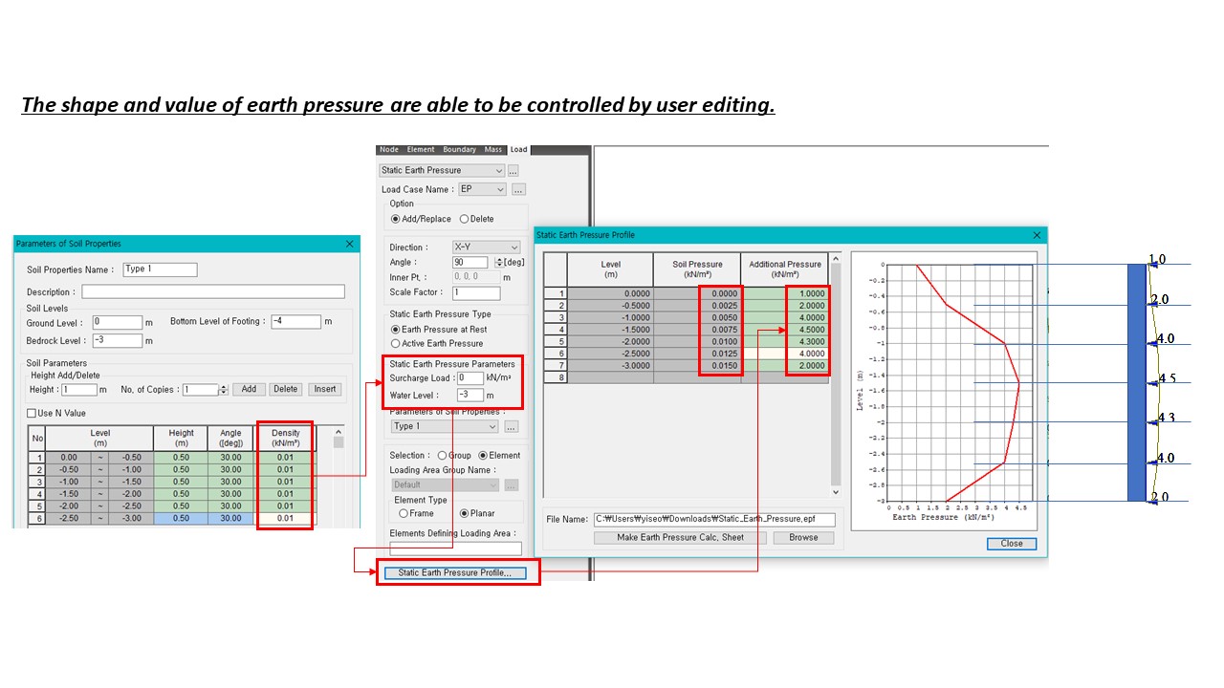Enable the Use N Value checkbox
This screenshot has height=688, width=1224.
pos(32,413)
